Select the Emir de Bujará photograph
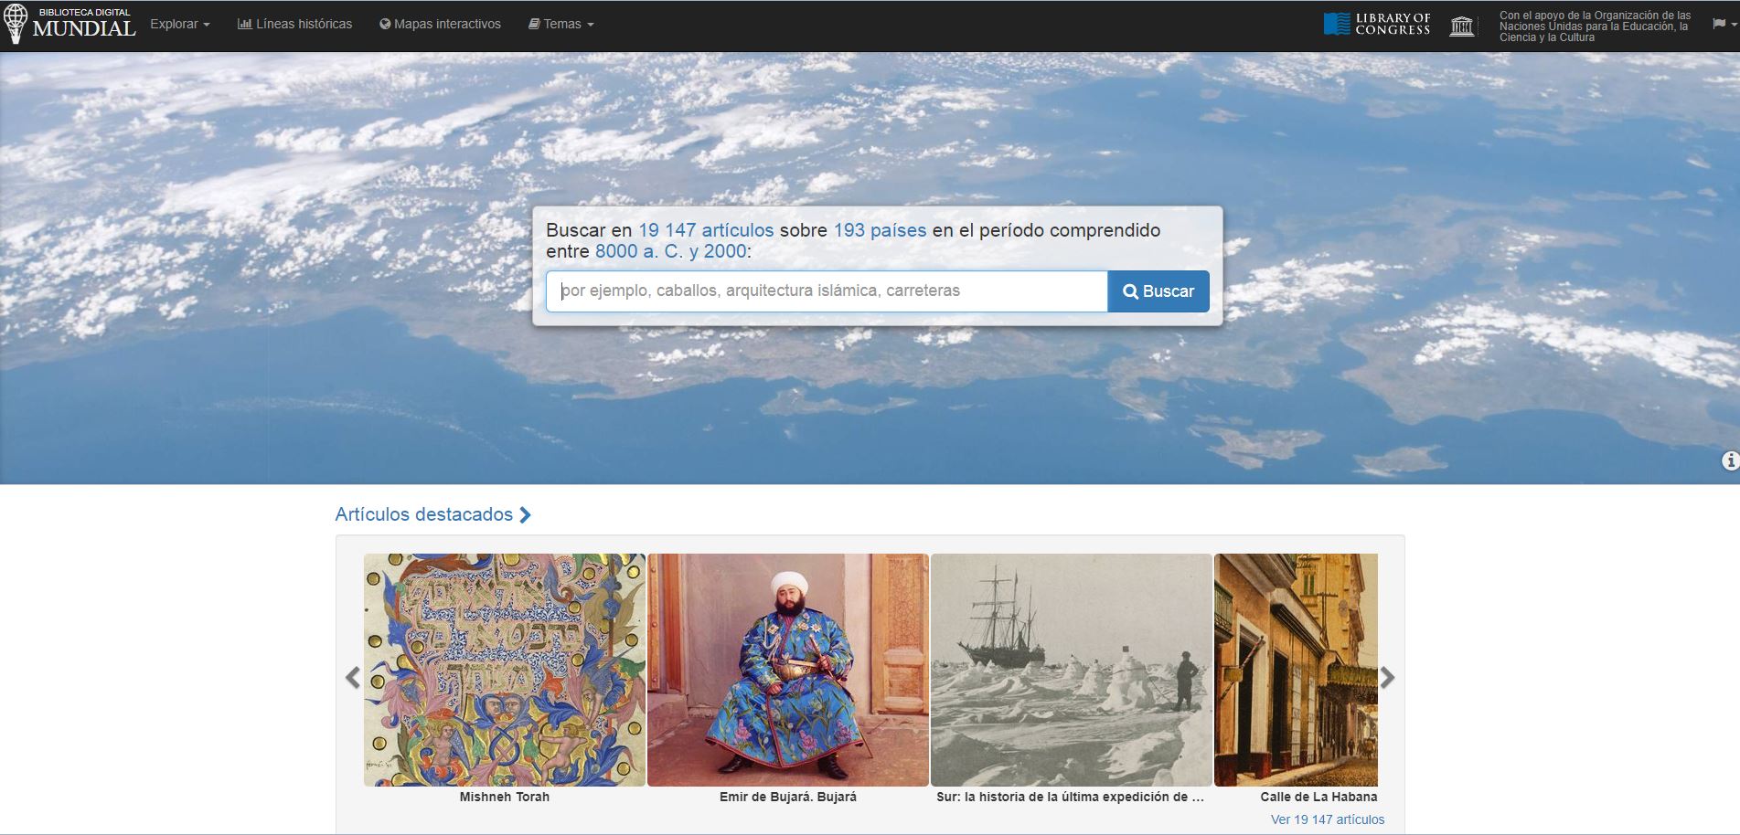The image size is (1740, 835). tap(788, 670)
